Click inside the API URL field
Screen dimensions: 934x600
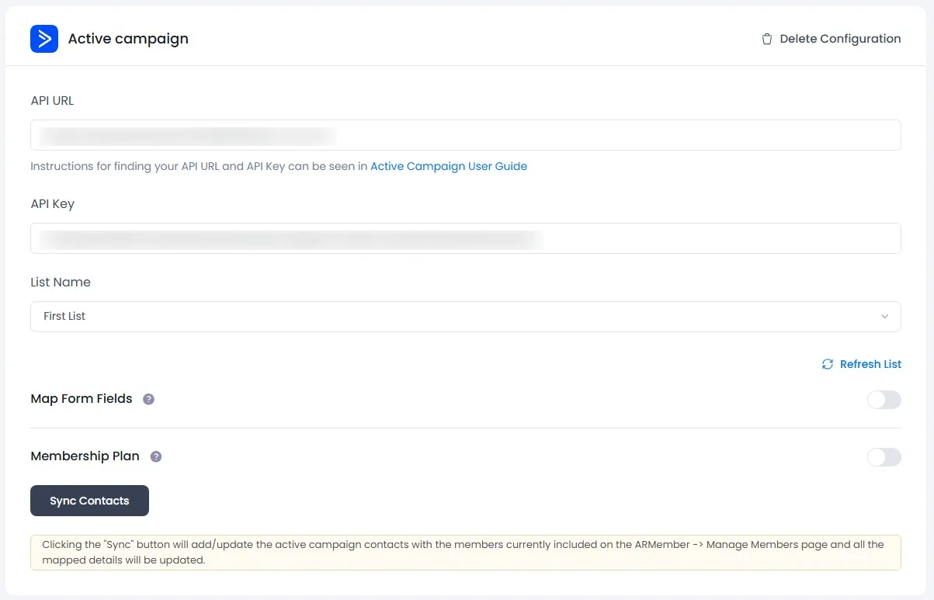(x=465, y=135)
